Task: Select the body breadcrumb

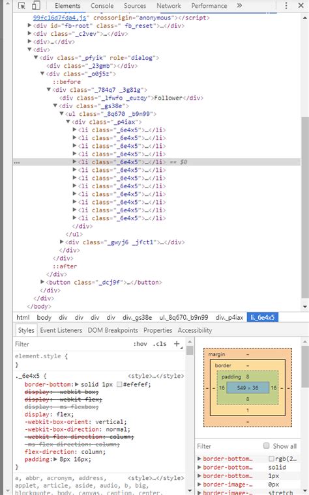Action: pos(44,317)
